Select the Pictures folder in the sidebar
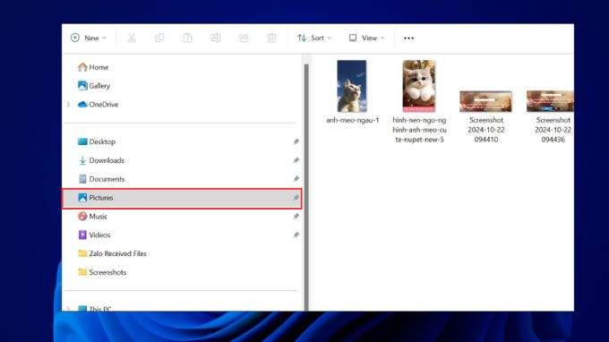Image resolution: width=609 pixels, height=342 pixels. [x=183, y=198]
